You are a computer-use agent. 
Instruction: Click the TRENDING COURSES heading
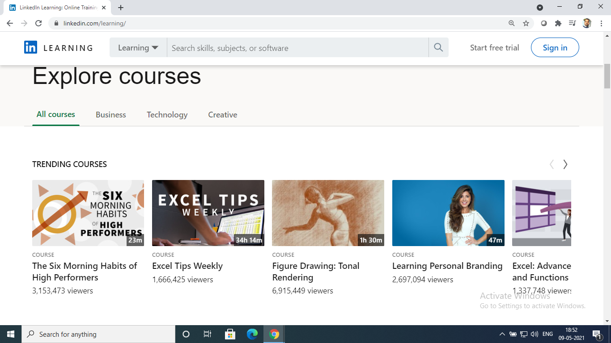[69, 164]
